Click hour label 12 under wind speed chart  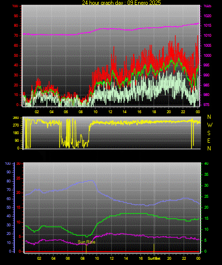coord(110,112)
